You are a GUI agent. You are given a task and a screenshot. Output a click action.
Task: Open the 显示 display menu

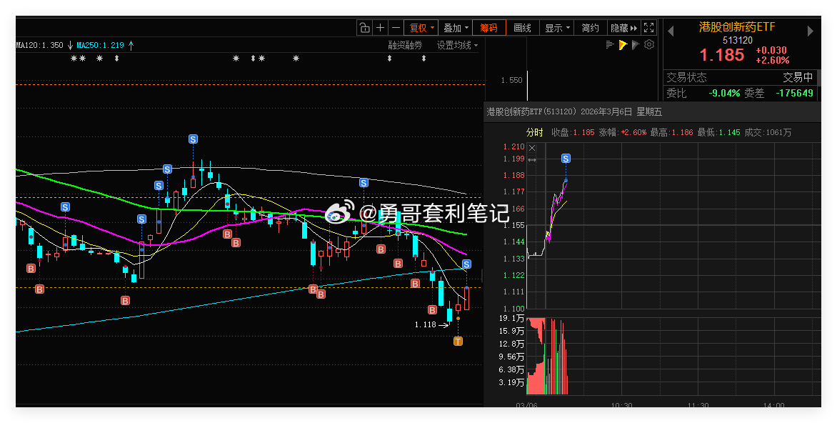(x=556, y=27)
